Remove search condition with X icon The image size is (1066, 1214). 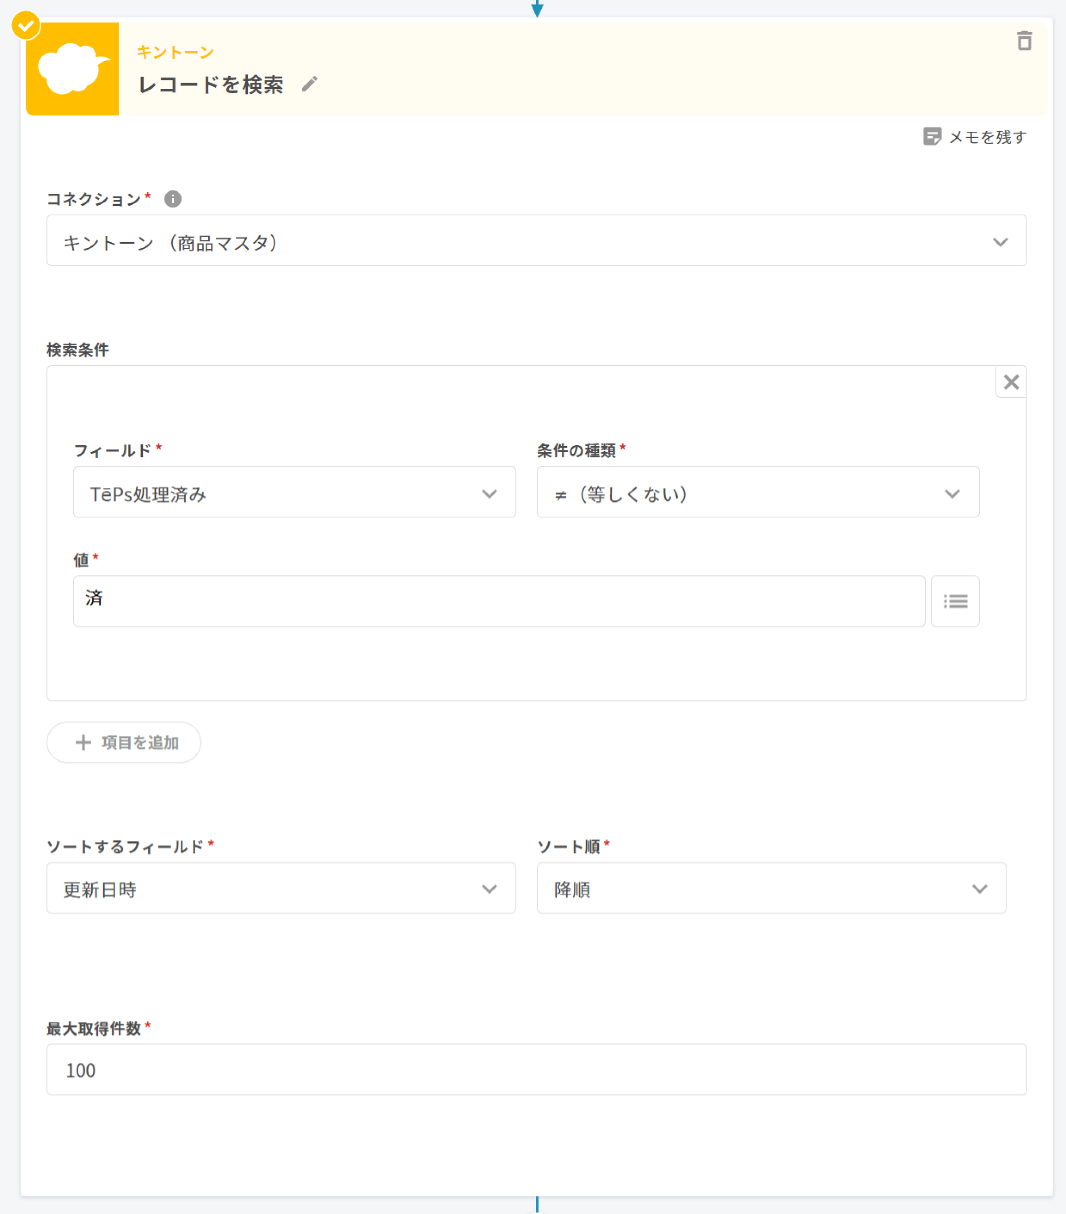[x=1011, y=382]
